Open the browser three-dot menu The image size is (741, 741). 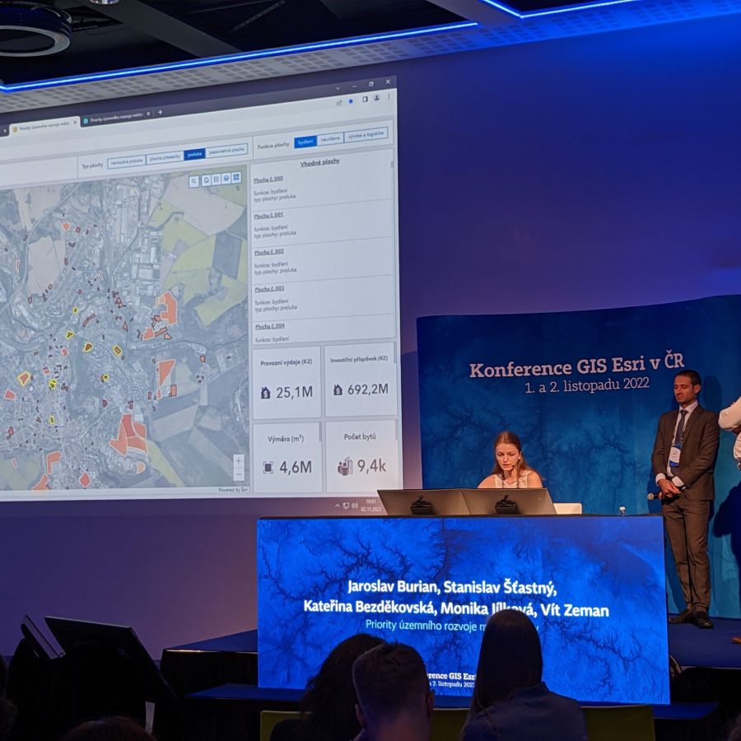pos(389,96)
